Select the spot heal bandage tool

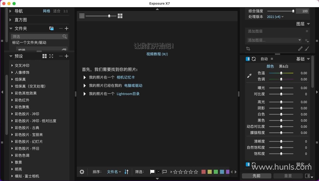tap(300, 49)
